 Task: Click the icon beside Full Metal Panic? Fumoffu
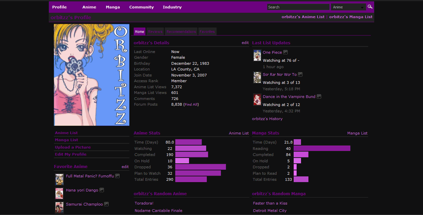pyautogui.click(x=117, y=176)
